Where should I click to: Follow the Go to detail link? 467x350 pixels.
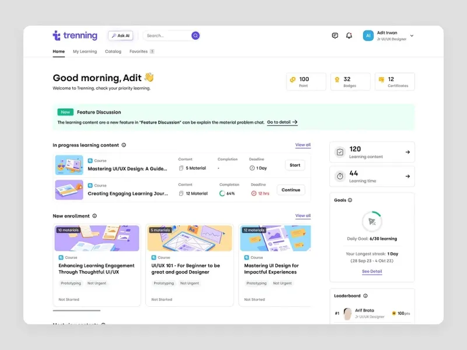pos(282,122)
